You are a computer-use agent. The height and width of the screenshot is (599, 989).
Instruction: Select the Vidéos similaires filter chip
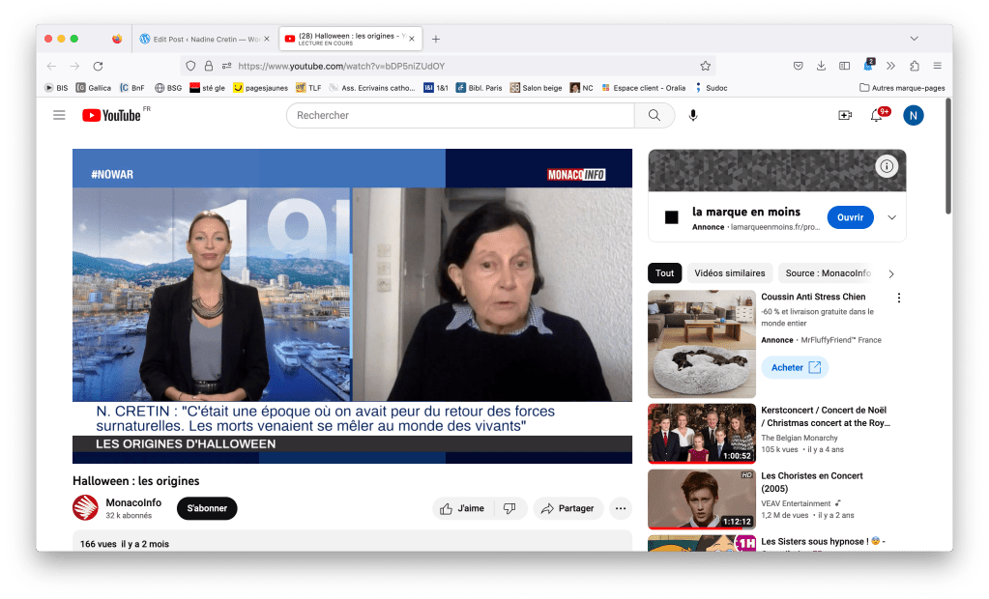[732, 272]
